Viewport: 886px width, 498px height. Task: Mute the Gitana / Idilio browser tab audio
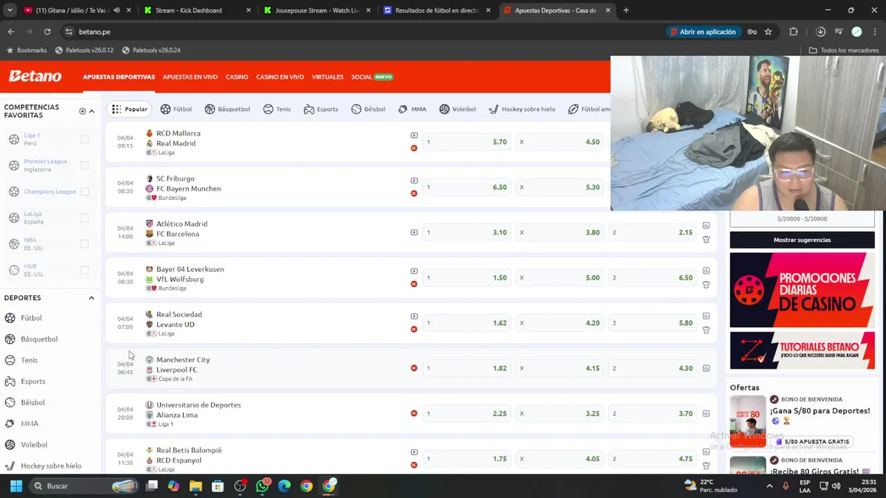pyautogui.click(x=116, y=10)
